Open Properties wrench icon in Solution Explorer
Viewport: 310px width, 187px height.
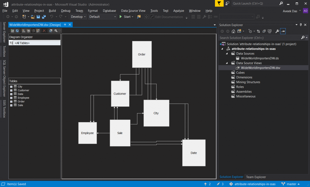coord(277,31)
